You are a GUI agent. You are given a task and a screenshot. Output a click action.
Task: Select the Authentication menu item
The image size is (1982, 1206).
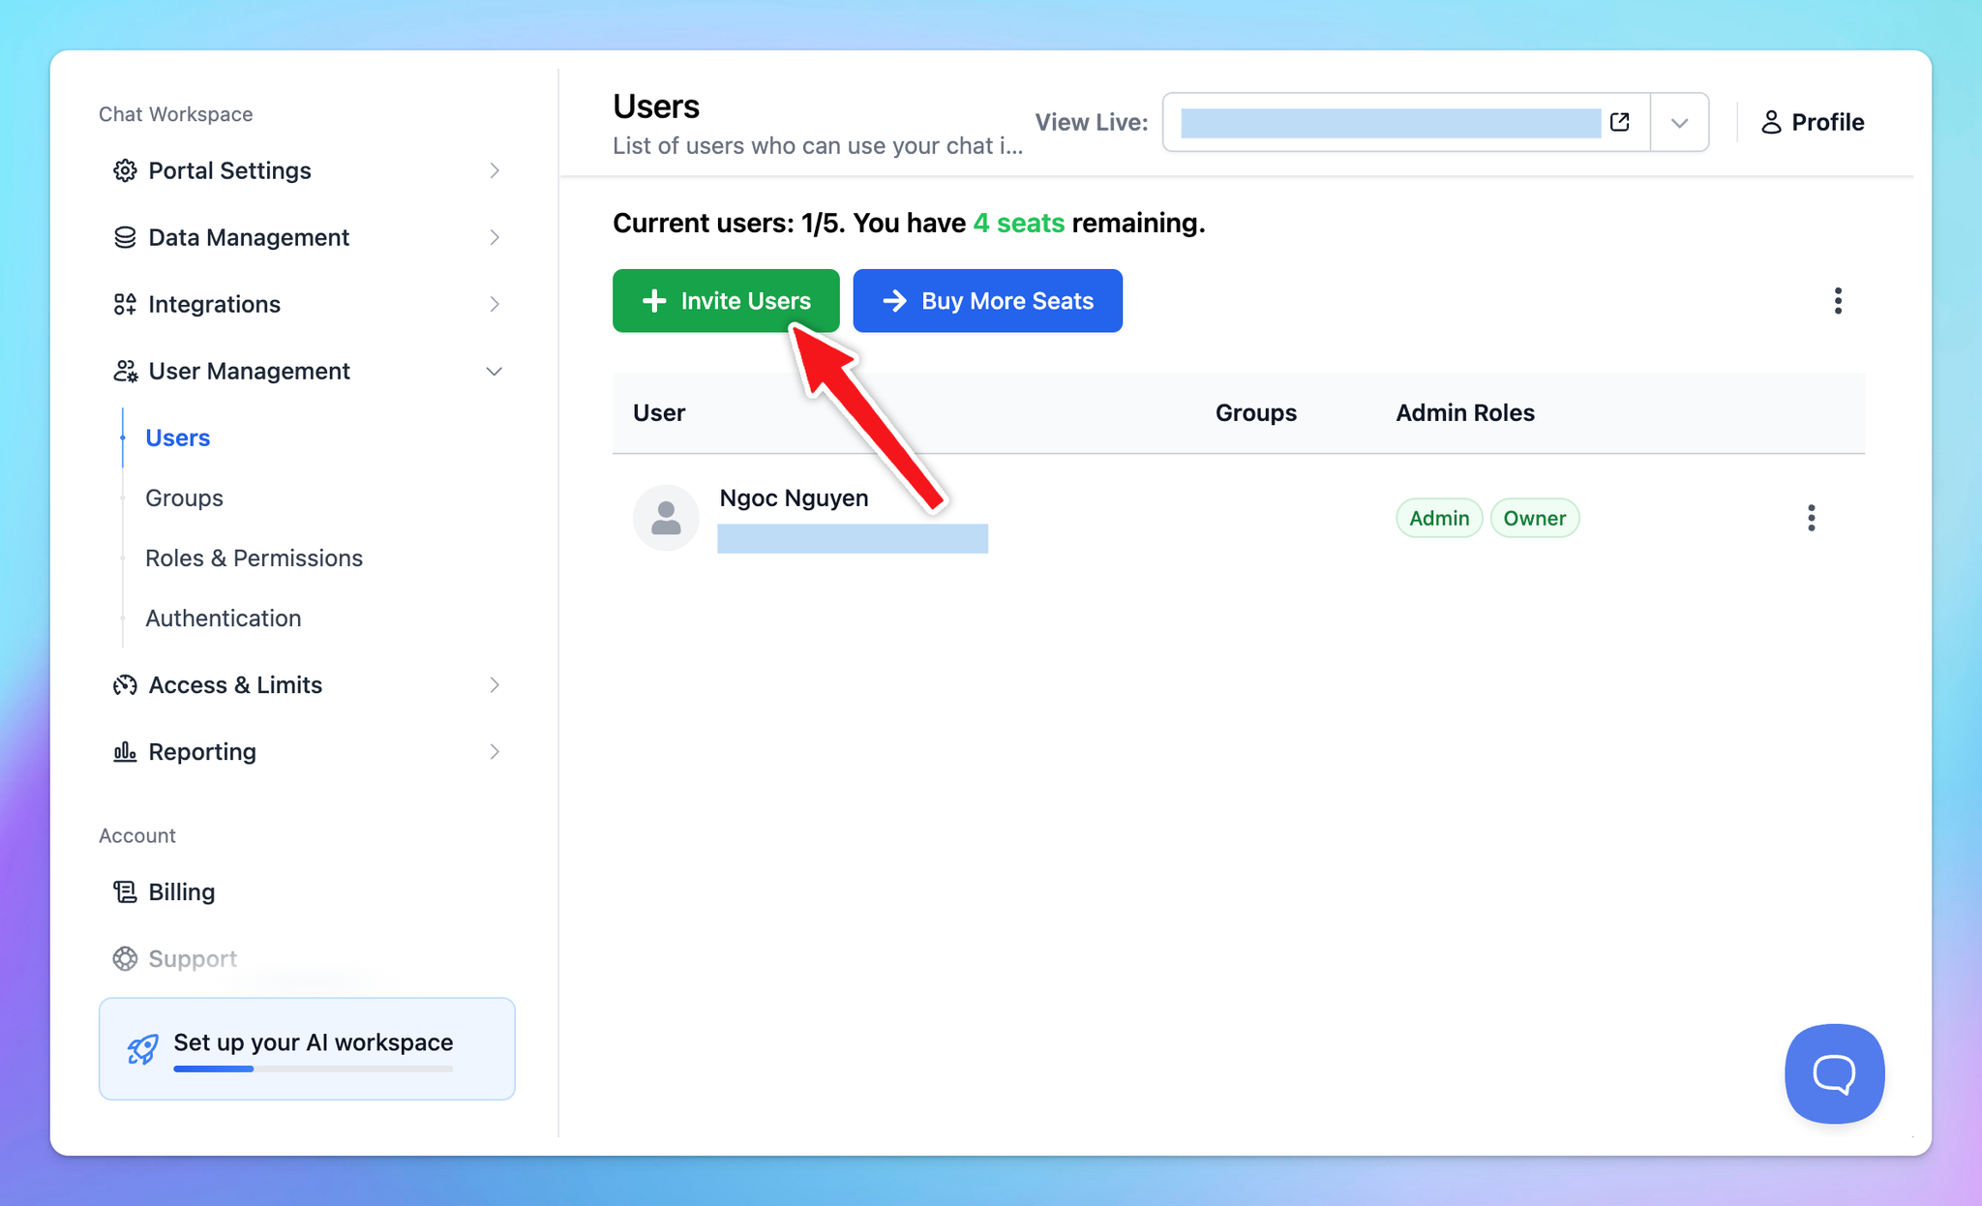click(x=223, y=618)
